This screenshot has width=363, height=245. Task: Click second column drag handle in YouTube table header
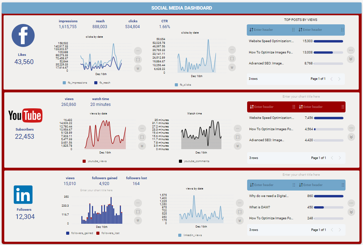tap(343, 107)
